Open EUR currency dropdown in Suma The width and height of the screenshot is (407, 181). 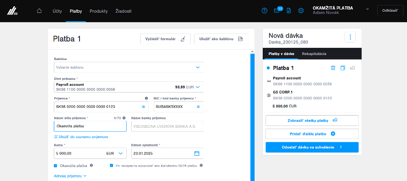click(x=114, y=153)
